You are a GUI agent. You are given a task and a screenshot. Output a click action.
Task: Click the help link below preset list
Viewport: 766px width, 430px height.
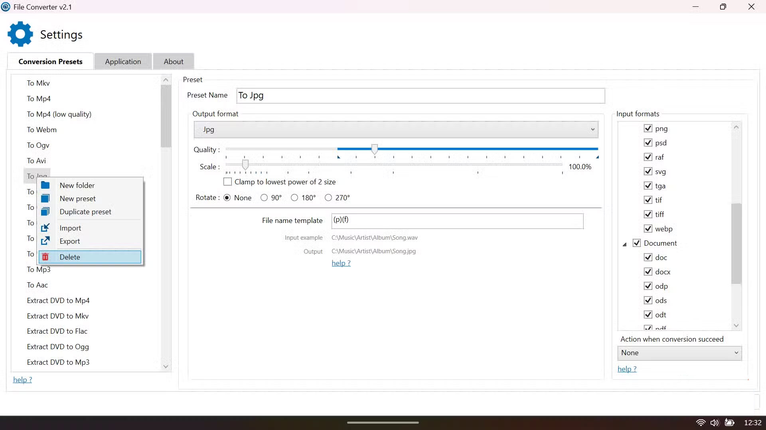pos(22,380)
